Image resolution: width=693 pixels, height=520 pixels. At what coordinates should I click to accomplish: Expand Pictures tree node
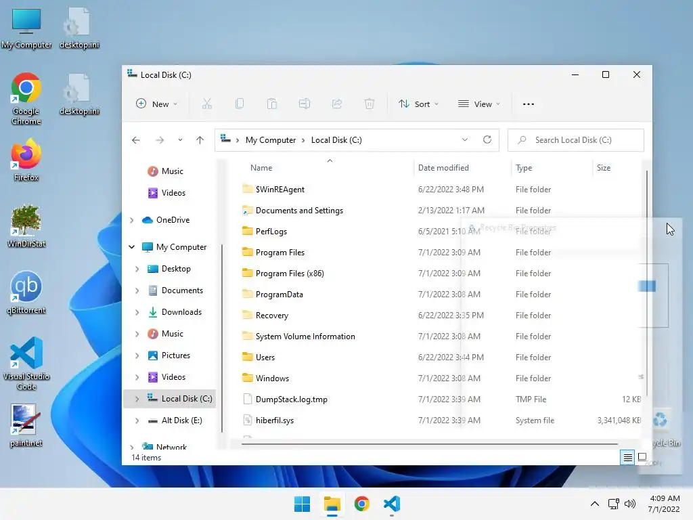[137, 355]
